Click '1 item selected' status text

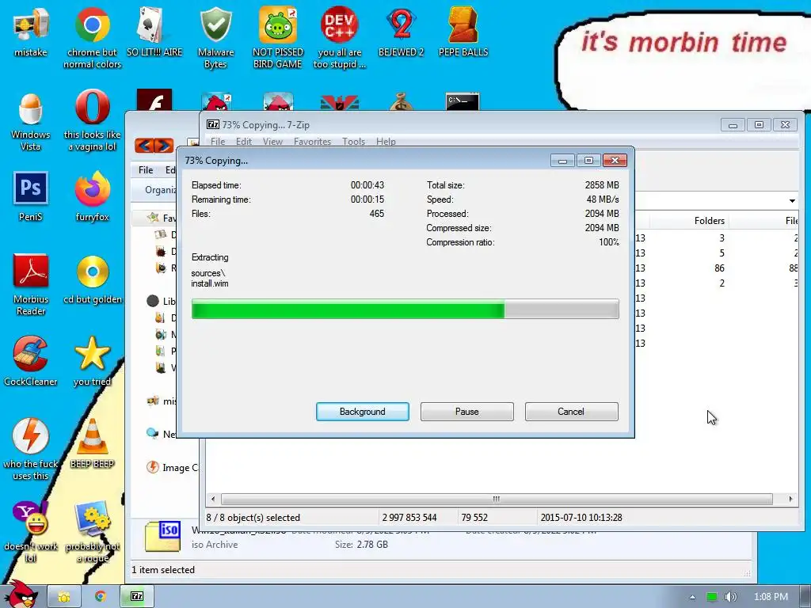pyautogui.click(x=163, y=570)
